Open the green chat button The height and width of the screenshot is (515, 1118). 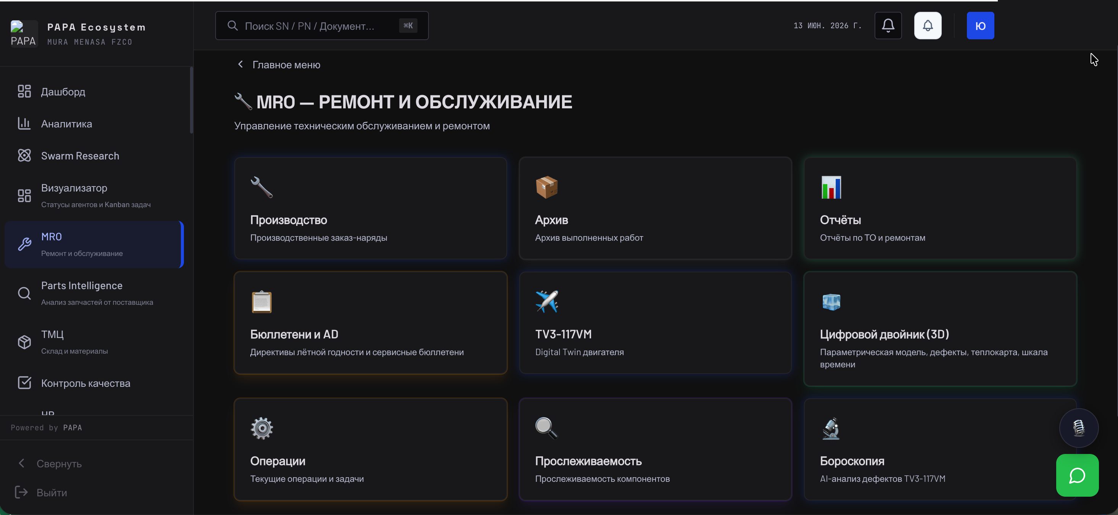click(1077, 476)
